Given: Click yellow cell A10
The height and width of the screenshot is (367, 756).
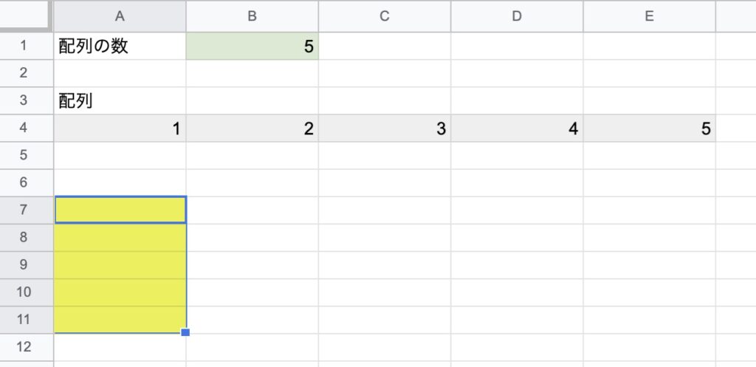Looking at the screenshot, I should (120, 292).
